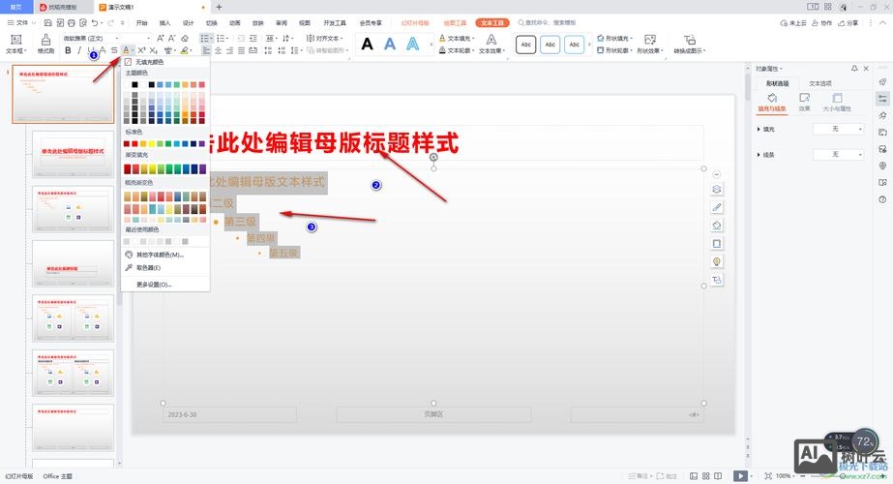Image resolution: width=893 pixels, height=484 pixels.
Task: Open the 转换成图示 dropdown
Action: click(x=689, y=44)
